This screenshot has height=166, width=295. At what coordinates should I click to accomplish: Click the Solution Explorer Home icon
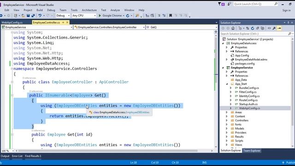click(x=233, y=28)
